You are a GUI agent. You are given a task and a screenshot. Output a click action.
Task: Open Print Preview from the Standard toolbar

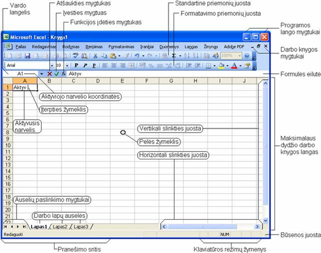(65, 56)
